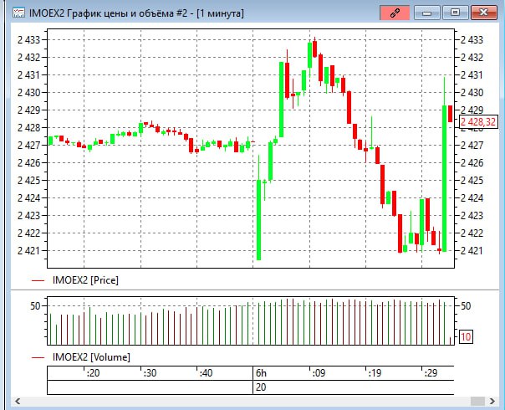Screen dimensions: 505x410
Task: Click the tall green candle at 6h open
Action: coord(258,219)
